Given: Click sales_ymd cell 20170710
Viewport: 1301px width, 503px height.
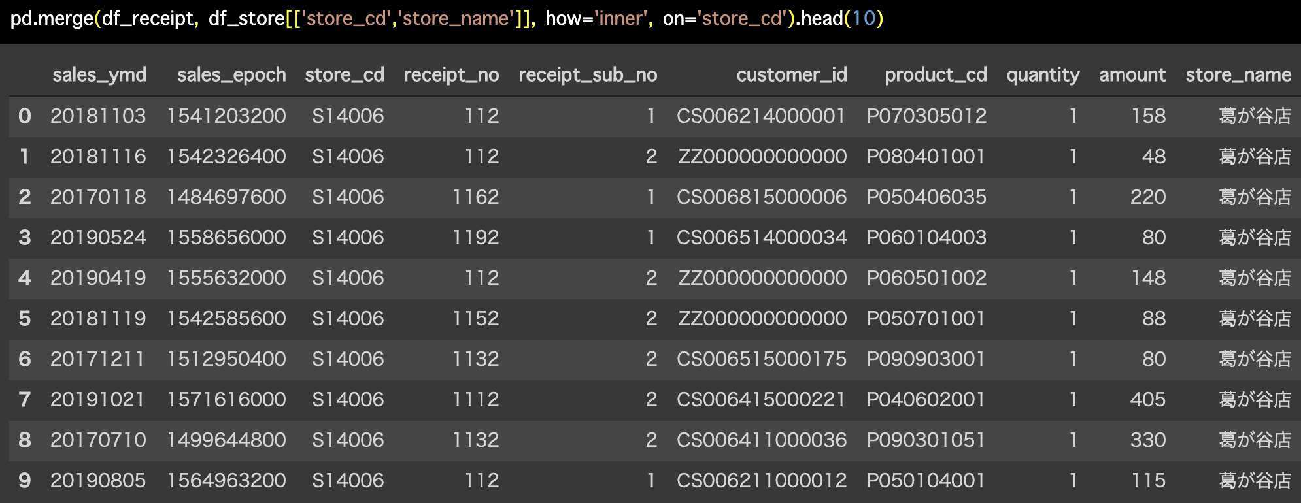Looking at the screenshot, I should [x=98, y=440].
